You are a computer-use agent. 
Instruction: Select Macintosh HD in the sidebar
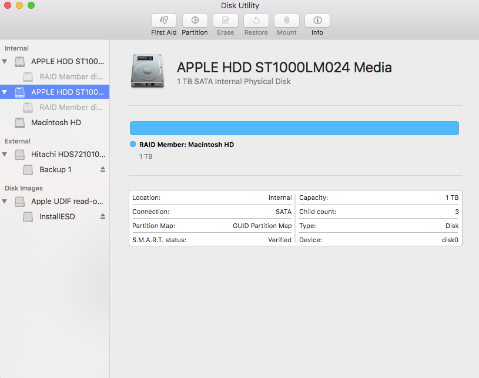pos(56,123)
